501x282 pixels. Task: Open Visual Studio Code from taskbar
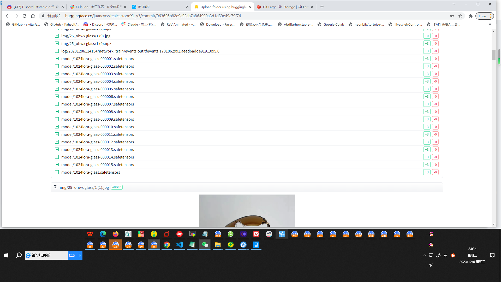pyautogui.click(x=180, y=245)
